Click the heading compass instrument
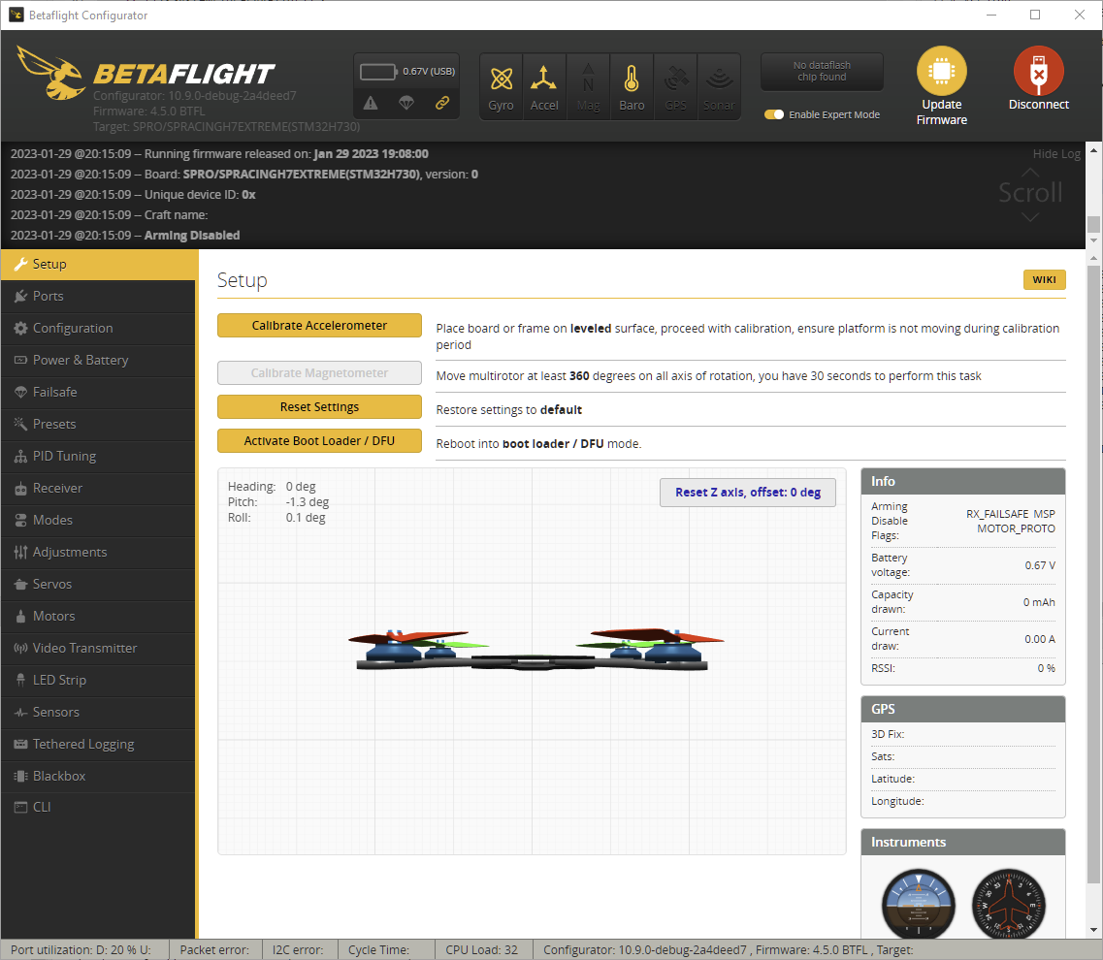1103x960 pixels. (1008, 904)
